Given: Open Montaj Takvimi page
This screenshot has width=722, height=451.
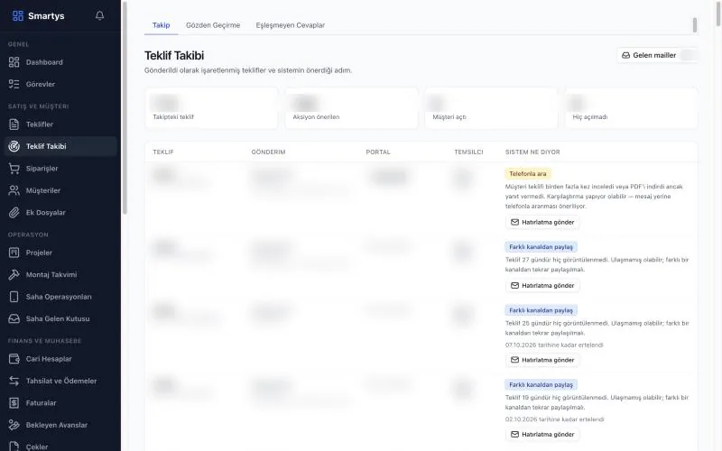Looking at the screenshot, I should click(60, 275).
